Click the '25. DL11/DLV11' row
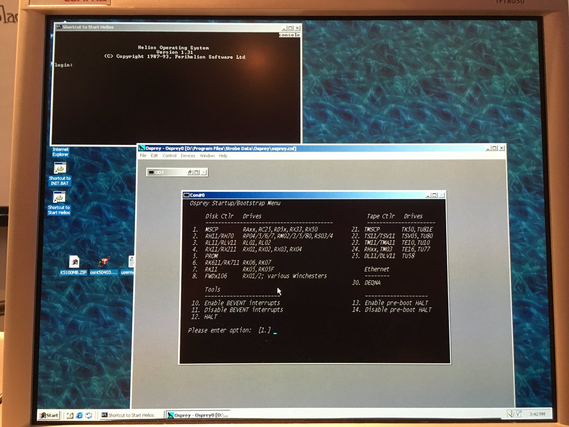Screen dimensions: 569x427 coord(383,256)
